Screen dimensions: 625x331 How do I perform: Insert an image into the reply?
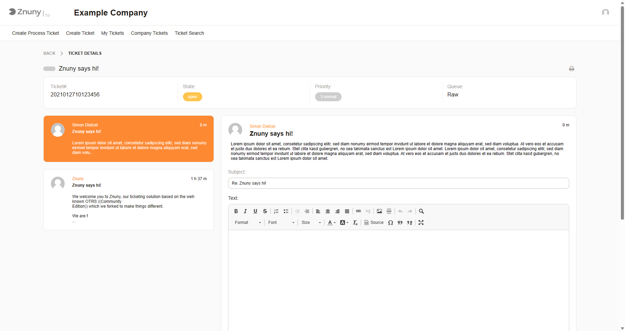click(379, 211)
